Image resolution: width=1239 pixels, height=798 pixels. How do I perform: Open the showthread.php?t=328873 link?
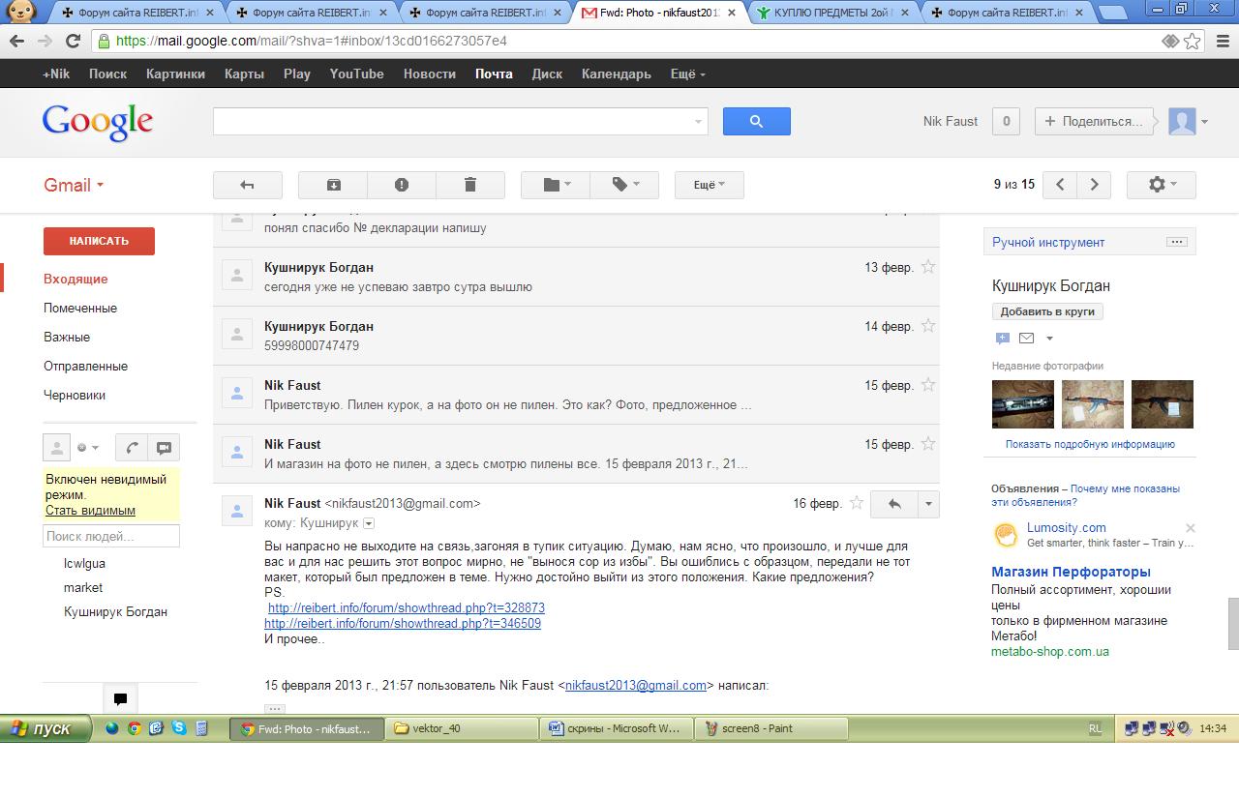[x=407, y=608]
